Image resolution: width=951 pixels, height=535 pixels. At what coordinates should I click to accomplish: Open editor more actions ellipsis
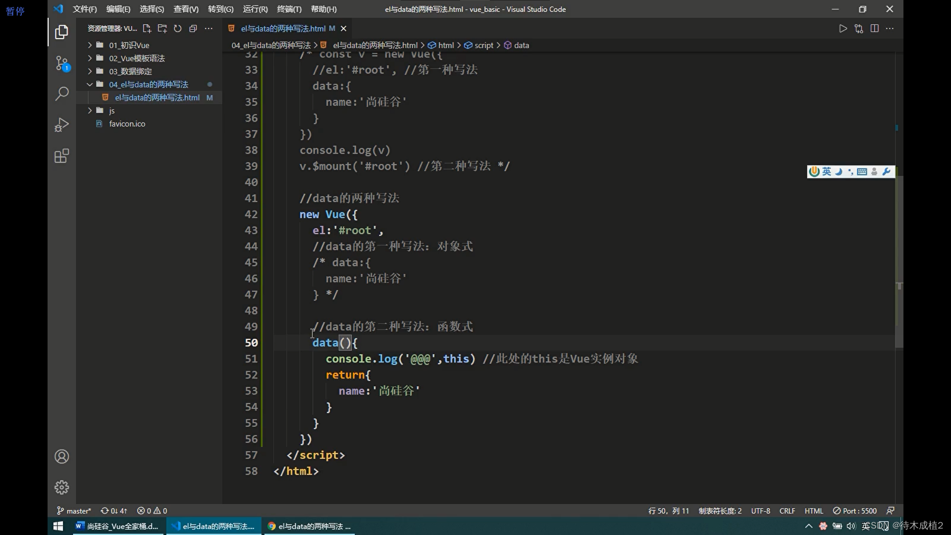[x=890, y=29]
